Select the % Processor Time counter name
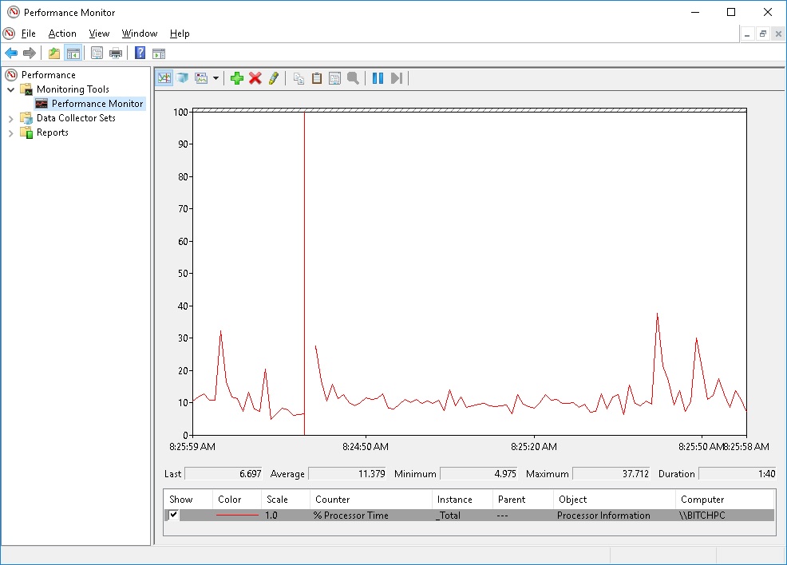This screenshot has height=565, width=787. click(351, 516)
